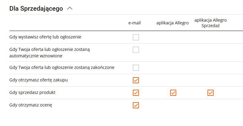Click the e-mail column header
The height and width of the screenshot is (126, 243).
click(x=134, y=23)
